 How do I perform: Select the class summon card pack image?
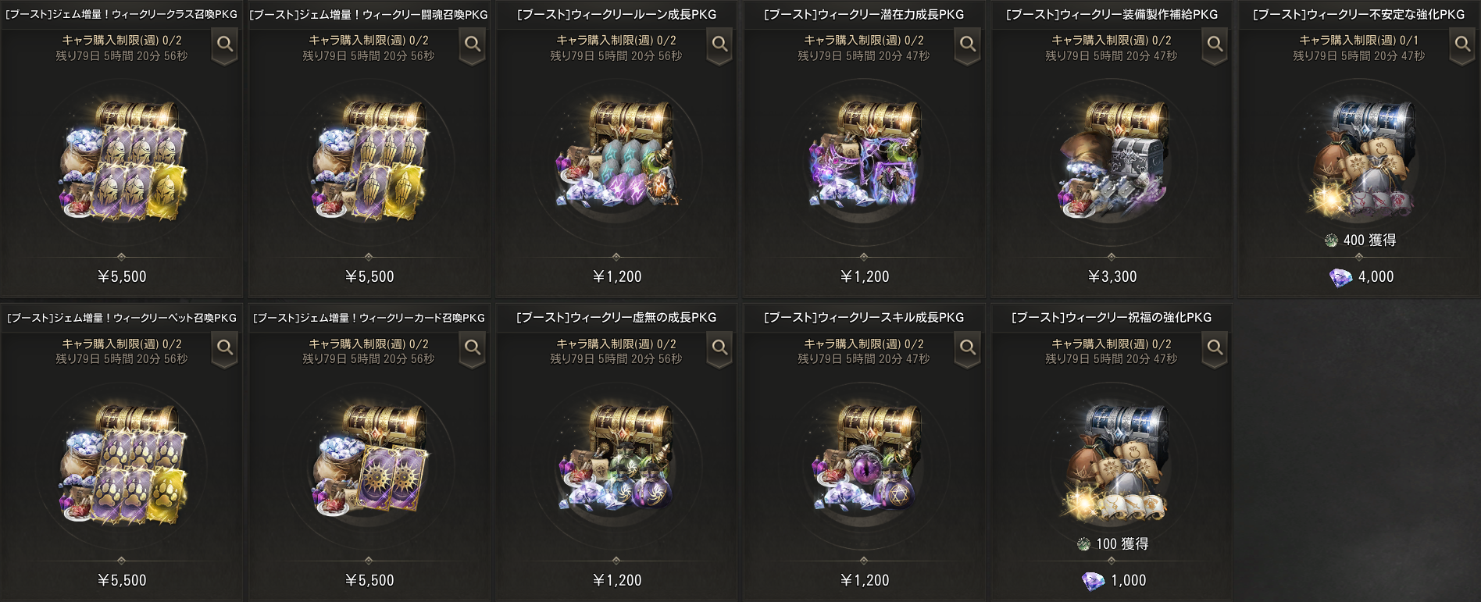(x=122, y=161)
